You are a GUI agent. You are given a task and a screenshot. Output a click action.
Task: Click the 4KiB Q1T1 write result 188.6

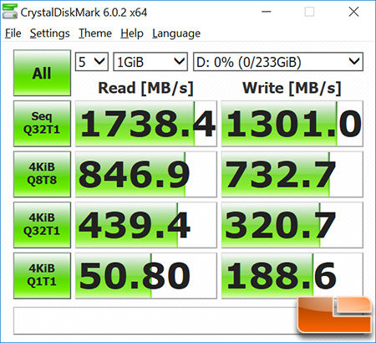pos(292,275)
